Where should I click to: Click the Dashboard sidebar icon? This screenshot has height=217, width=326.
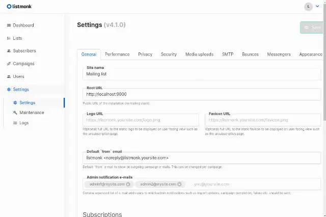tap(9, 25)
